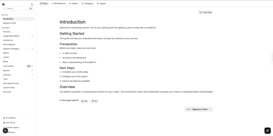Toggle dark mode with the moon icon
The width and height of the screenshot is (273, 136).
(32, 4)
